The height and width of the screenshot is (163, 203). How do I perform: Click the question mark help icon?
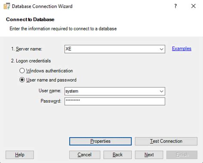coord(176,6)
